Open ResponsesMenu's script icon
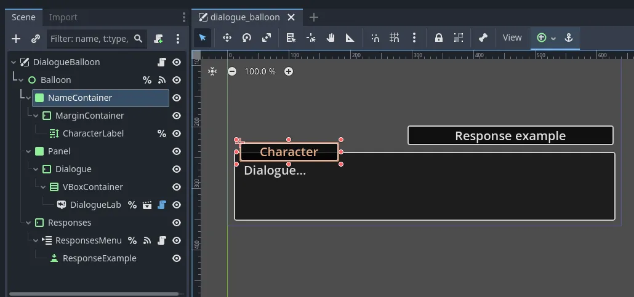The height and width of the screenshot is (297, 634). coord(162,240)
